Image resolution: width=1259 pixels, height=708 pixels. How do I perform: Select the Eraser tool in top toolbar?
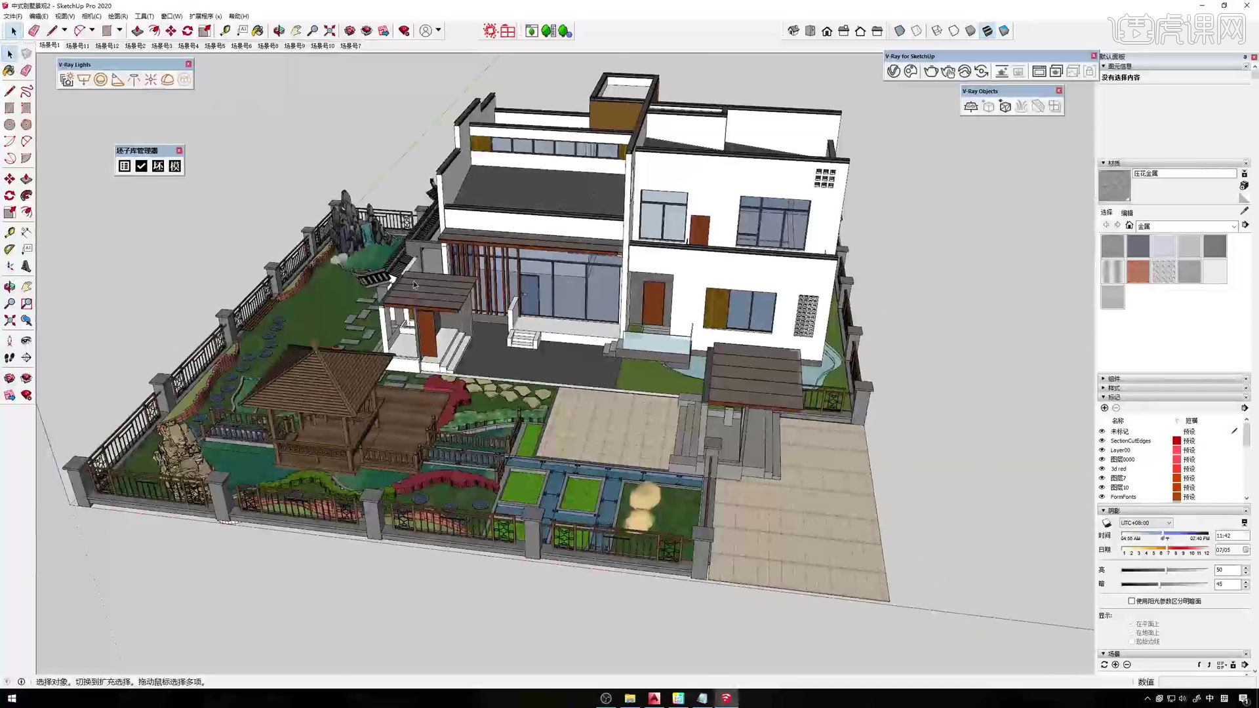[x=33, y=31]
